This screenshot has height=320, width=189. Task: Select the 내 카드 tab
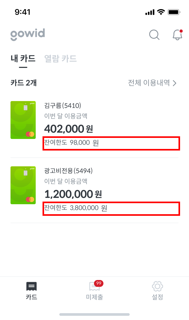coord(23,58)
